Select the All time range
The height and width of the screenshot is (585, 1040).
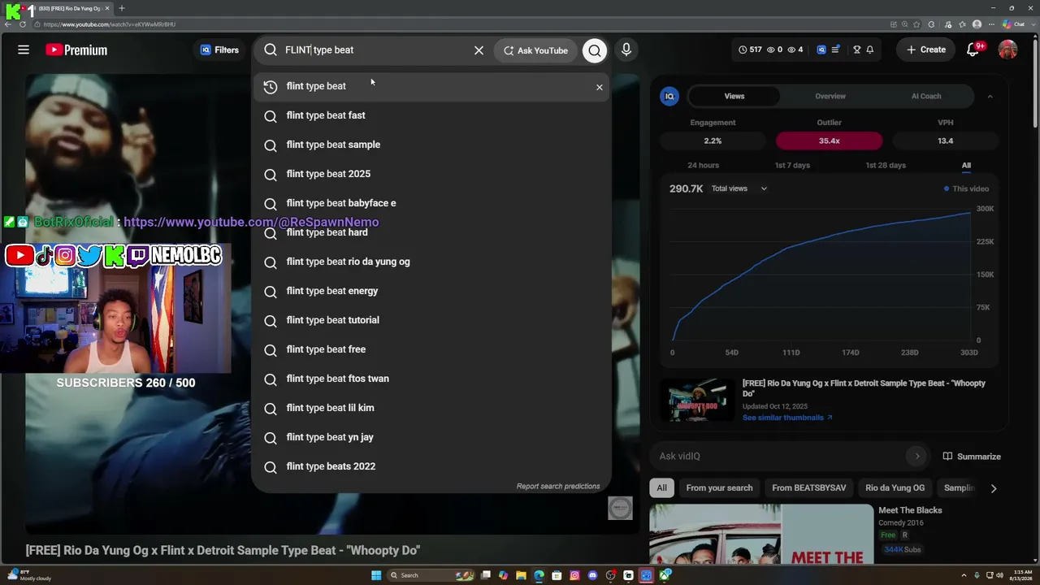pyautogui.click(x=966, y=165)
